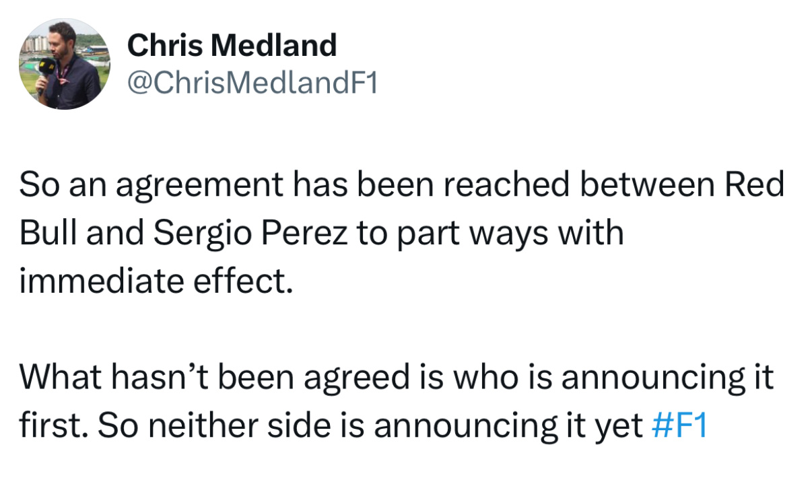Click the blank gap between the two paragraphs

point(404,330)
